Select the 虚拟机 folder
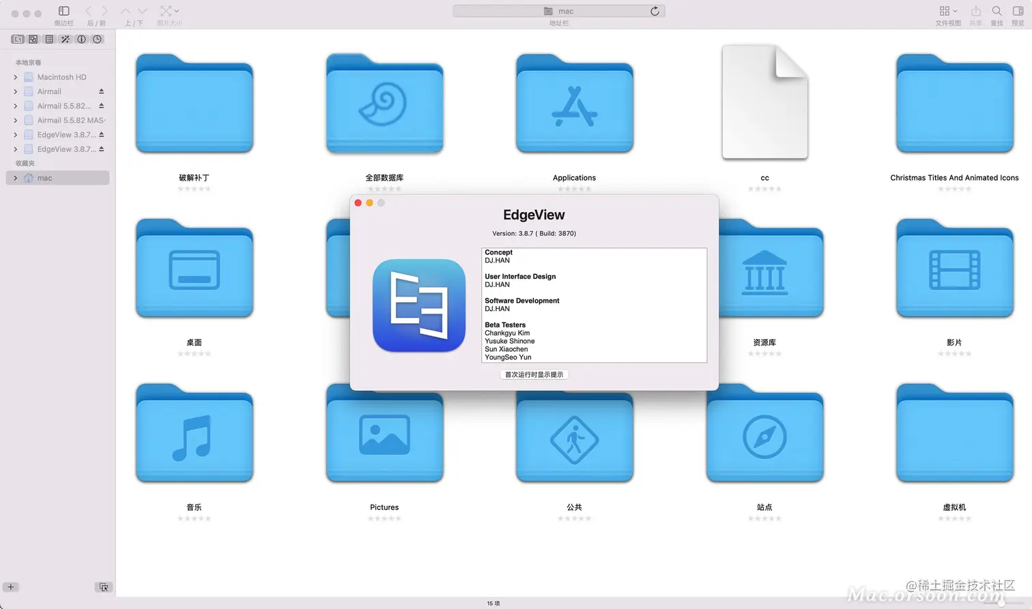Image resolution: width=1032 pixels, height=609 pixels. pyautogui.click(x=954, y=433)
